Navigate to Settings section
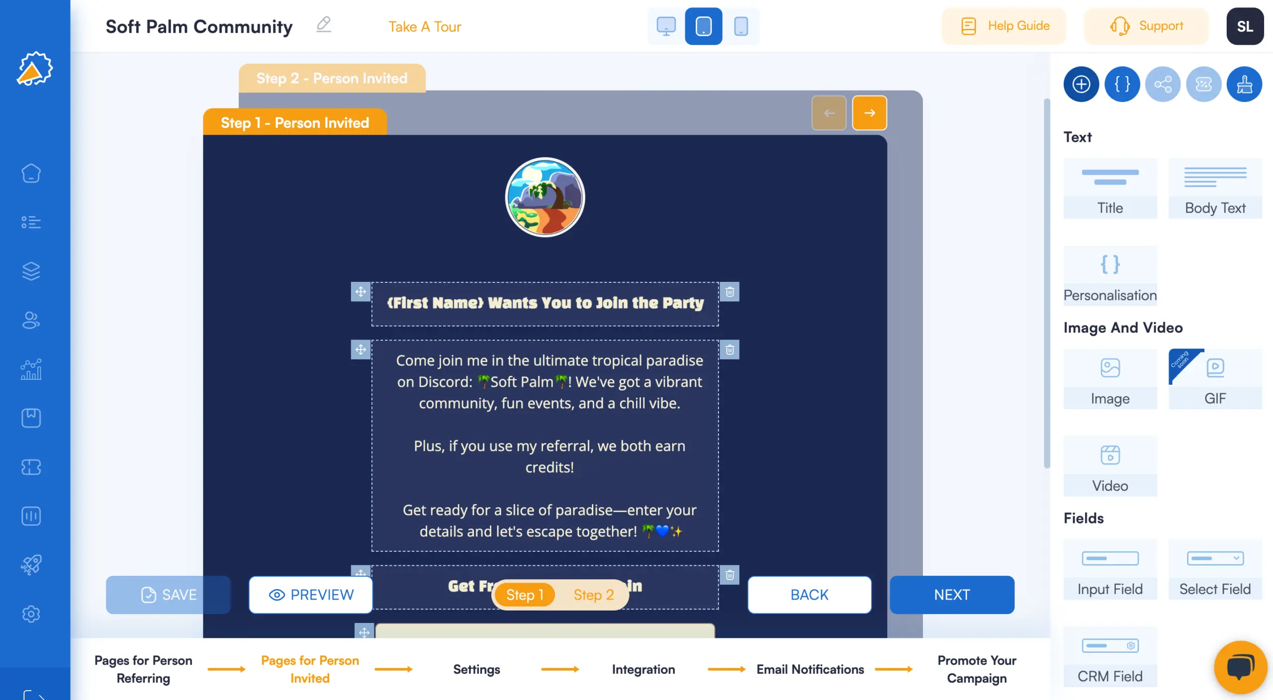 [x=476, y=669]
